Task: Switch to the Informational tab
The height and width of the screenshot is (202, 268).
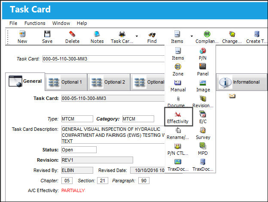Action: point(241,82)
